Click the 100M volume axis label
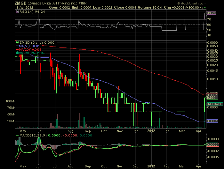The height and width of the screenshot is (169, 224). pos(10,101)
